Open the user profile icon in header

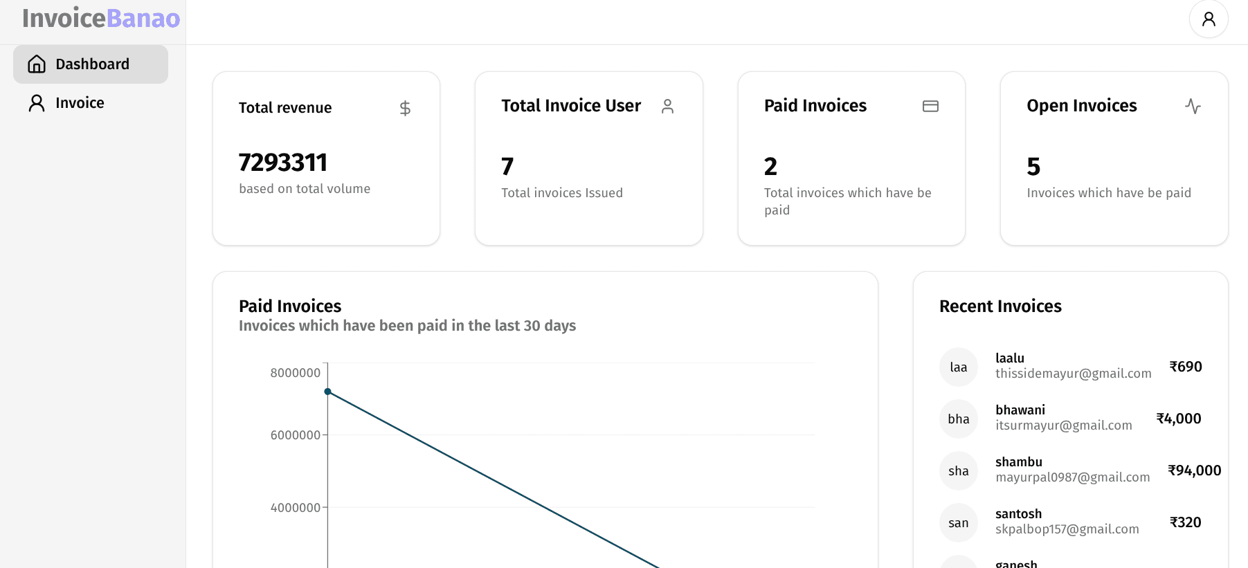point(1208,19)
